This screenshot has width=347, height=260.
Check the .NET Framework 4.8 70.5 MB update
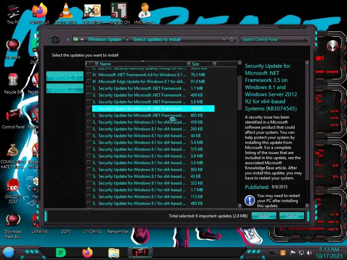[x=89, y=75]
